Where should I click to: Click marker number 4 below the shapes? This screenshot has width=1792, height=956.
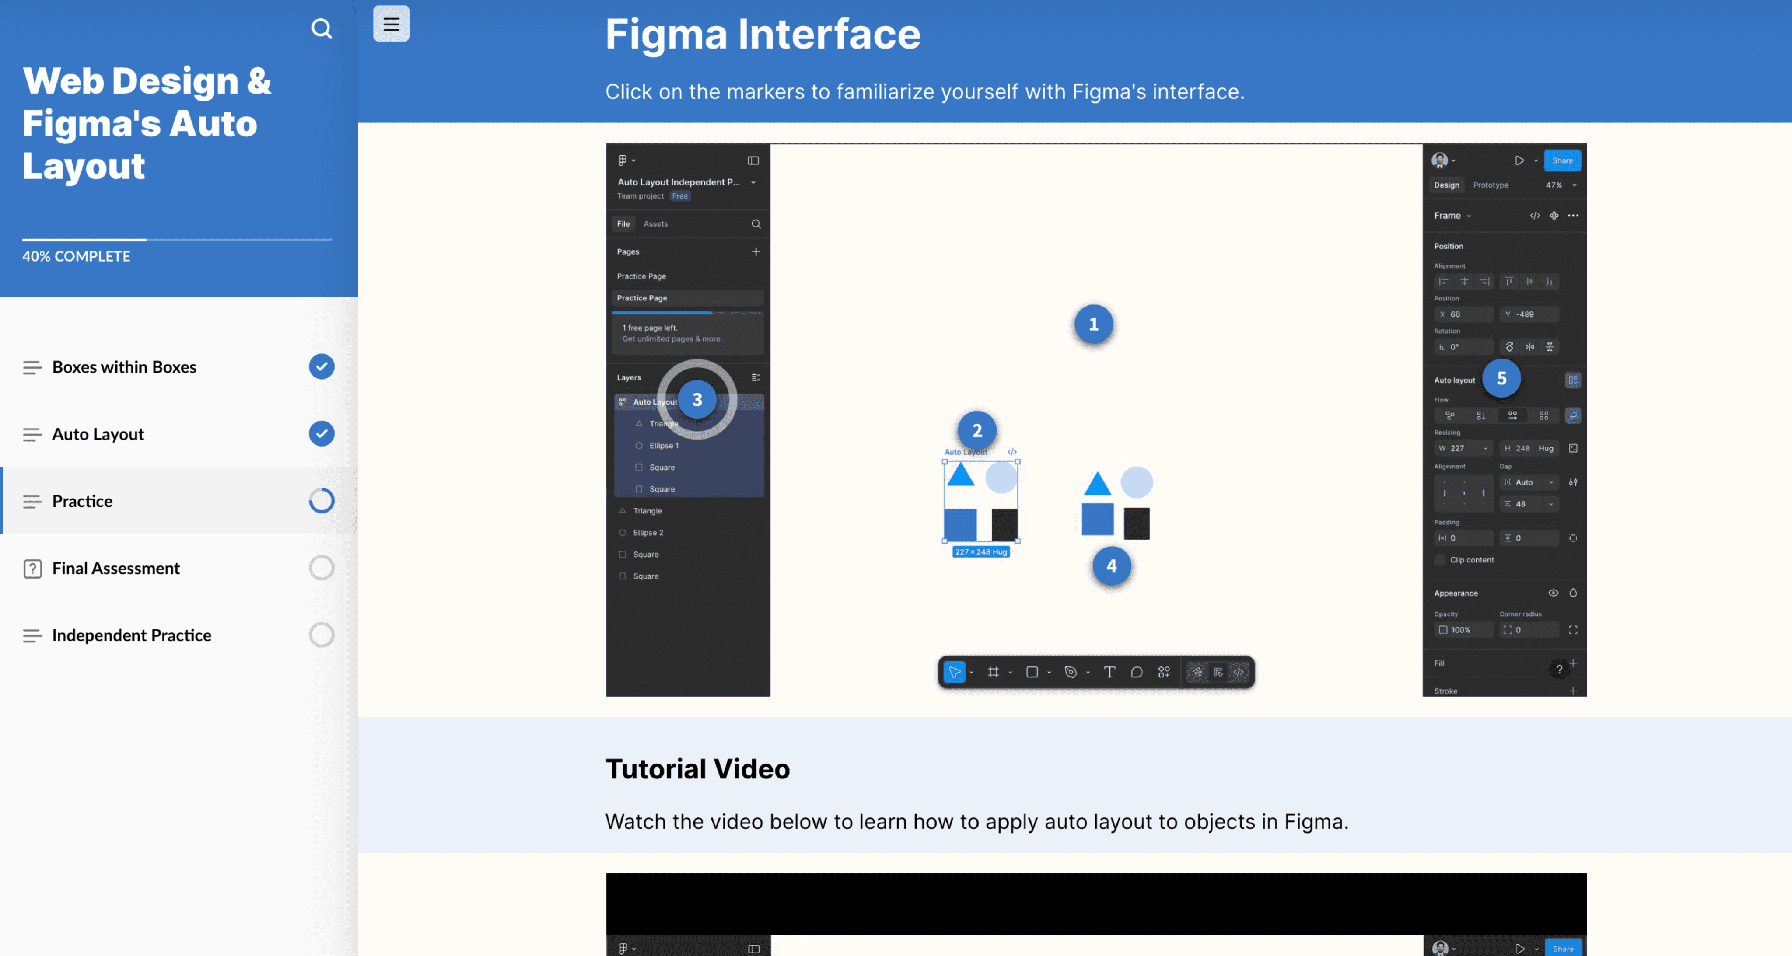point(1111,566)
